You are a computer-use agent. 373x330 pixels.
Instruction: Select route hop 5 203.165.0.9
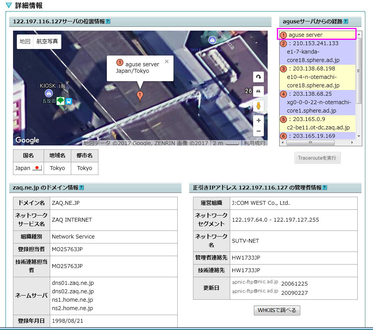point(317,123)
